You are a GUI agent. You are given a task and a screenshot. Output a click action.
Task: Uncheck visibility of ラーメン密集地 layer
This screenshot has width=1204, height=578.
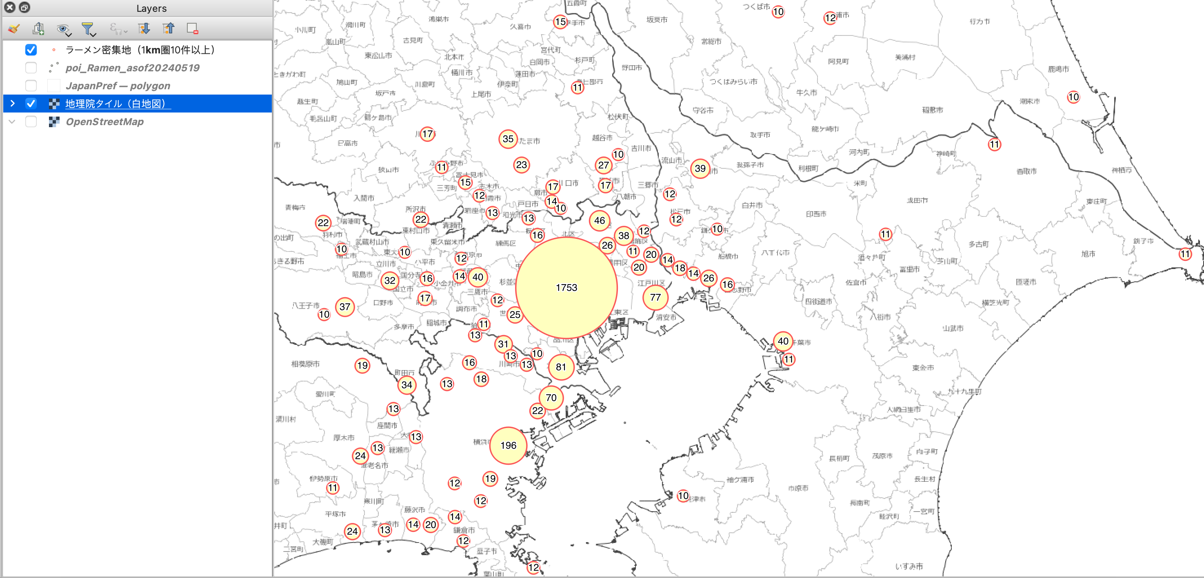click(x=31, y=49)
